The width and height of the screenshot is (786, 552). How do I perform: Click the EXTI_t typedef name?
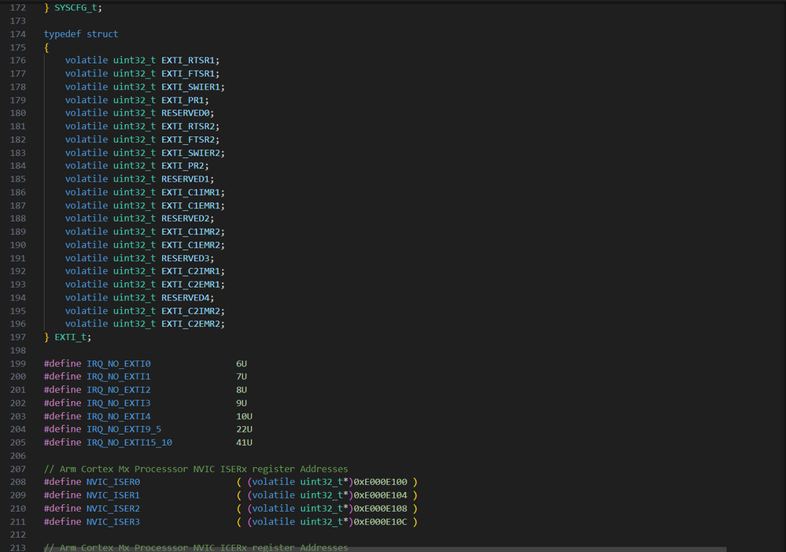click(70, 337)
